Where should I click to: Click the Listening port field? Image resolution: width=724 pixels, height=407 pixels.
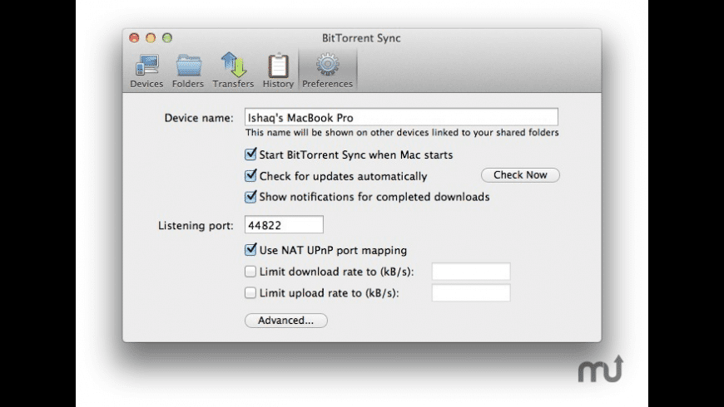coord(284,224)
